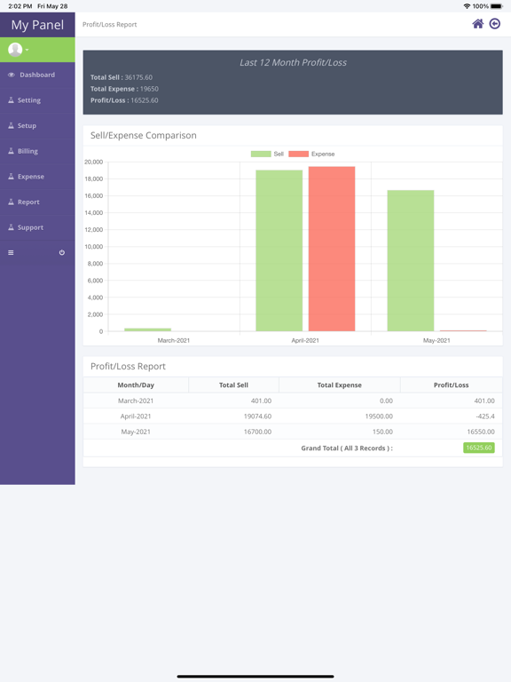The image size is (511, 682).
Task: Toggle sidebar with hamburger icon
Action: point(11,253)
